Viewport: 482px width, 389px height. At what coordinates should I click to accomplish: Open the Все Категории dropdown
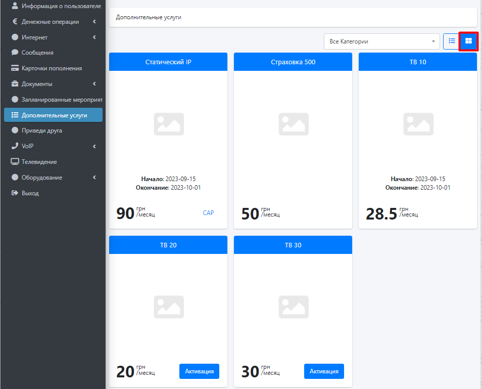coord(381,41)
